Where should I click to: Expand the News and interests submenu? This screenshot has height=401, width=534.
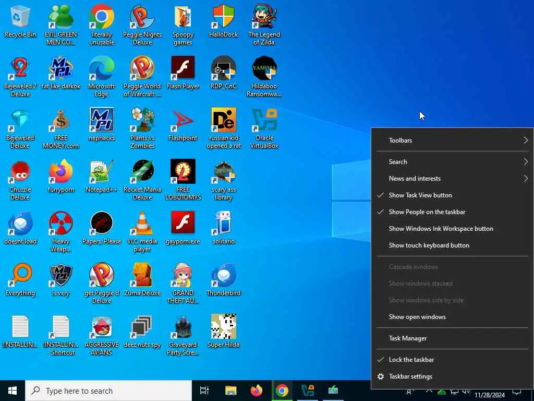(452, 179)
